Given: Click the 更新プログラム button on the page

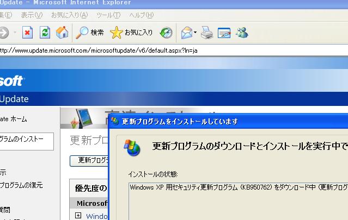Looking at the screenshot, I should tap(89, 161).
